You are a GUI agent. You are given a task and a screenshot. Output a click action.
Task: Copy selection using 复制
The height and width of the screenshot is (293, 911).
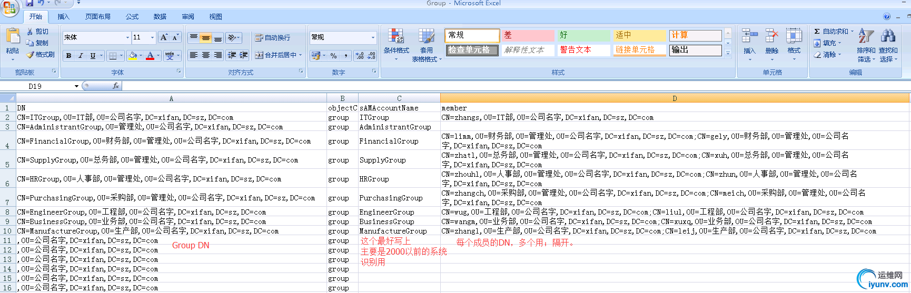click(x=37, y=43)
